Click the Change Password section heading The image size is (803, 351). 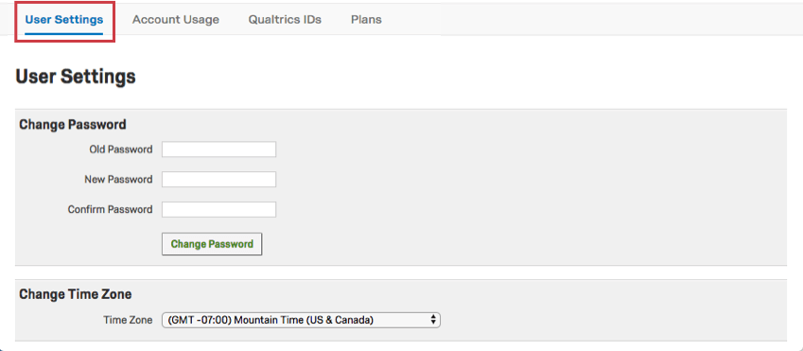click(73, 125)
